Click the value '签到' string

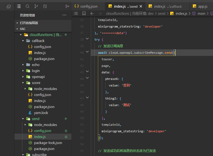point(127,85)
